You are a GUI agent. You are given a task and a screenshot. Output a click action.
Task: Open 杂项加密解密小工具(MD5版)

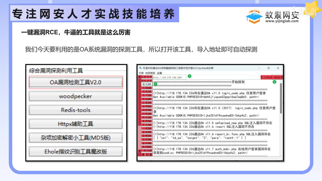coord(76,138)
